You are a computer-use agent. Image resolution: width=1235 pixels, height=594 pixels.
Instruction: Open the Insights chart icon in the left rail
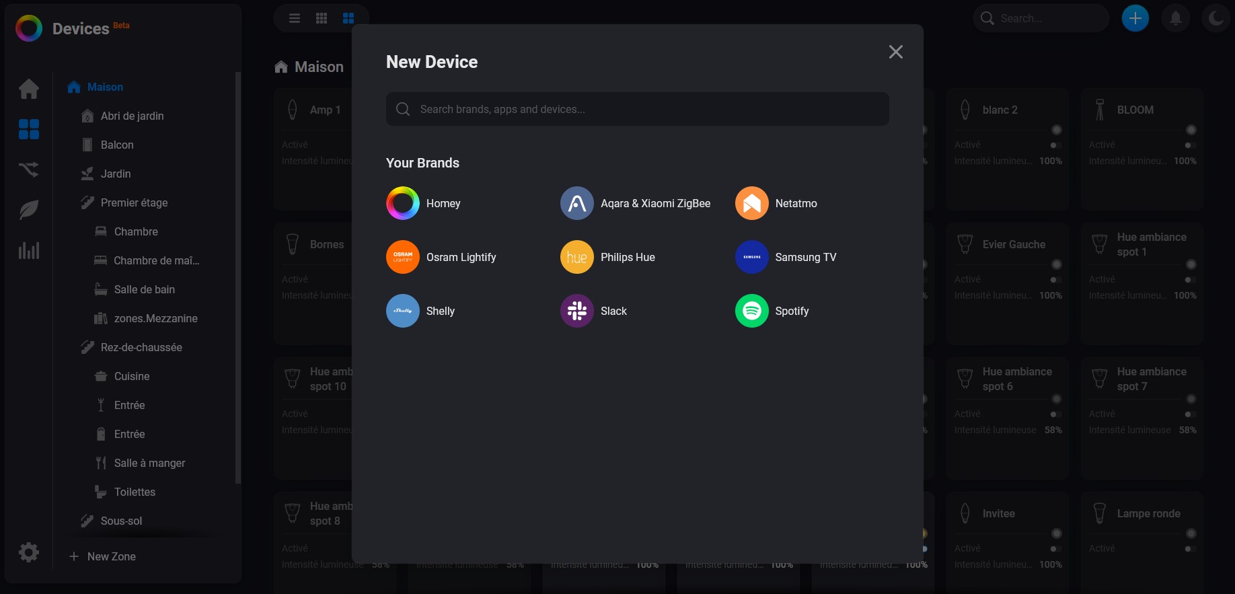click(x=29, y=250)
